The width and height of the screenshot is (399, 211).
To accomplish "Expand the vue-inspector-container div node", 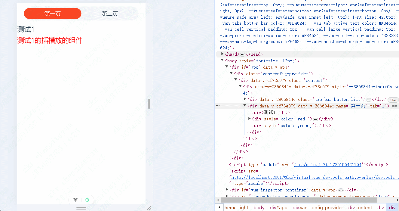I will pos(227,190).
